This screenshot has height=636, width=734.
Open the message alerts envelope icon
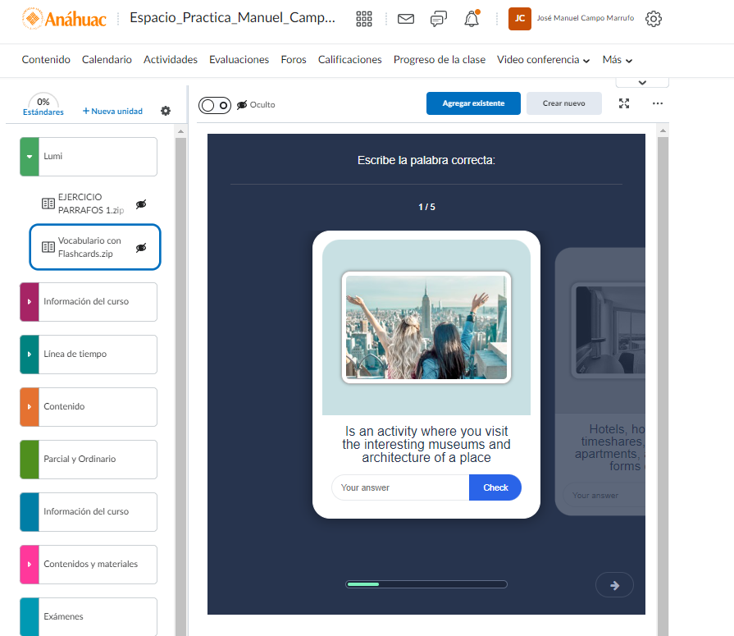[x=406, y=19]
